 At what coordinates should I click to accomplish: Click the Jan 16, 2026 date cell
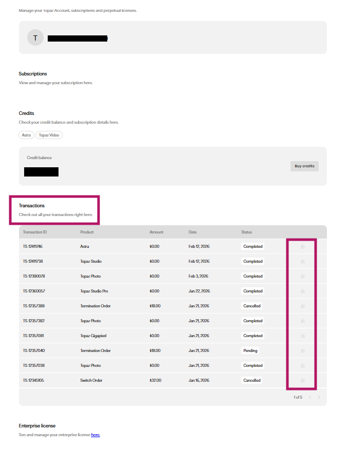click(x=199, y=381)
